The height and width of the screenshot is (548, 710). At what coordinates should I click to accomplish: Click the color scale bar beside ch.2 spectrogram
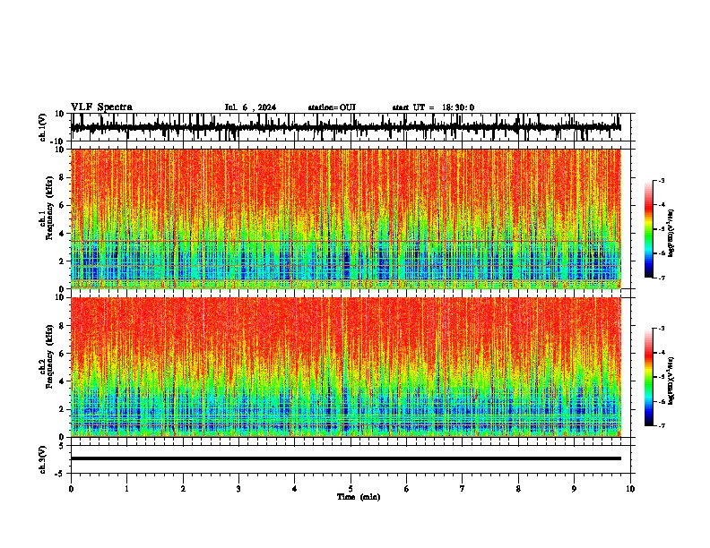[649, 377]
